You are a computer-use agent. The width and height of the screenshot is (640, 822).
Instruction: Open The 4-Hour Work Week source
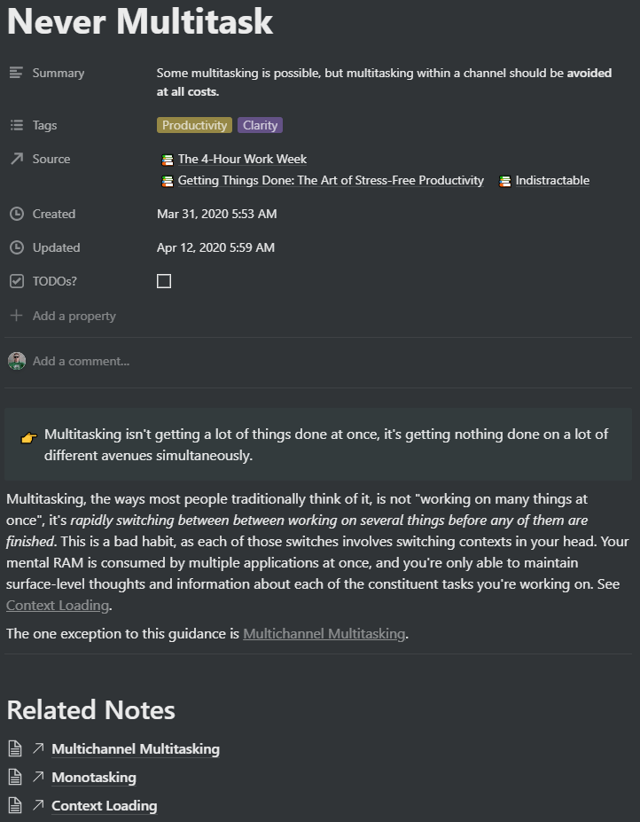click(242, 159)
